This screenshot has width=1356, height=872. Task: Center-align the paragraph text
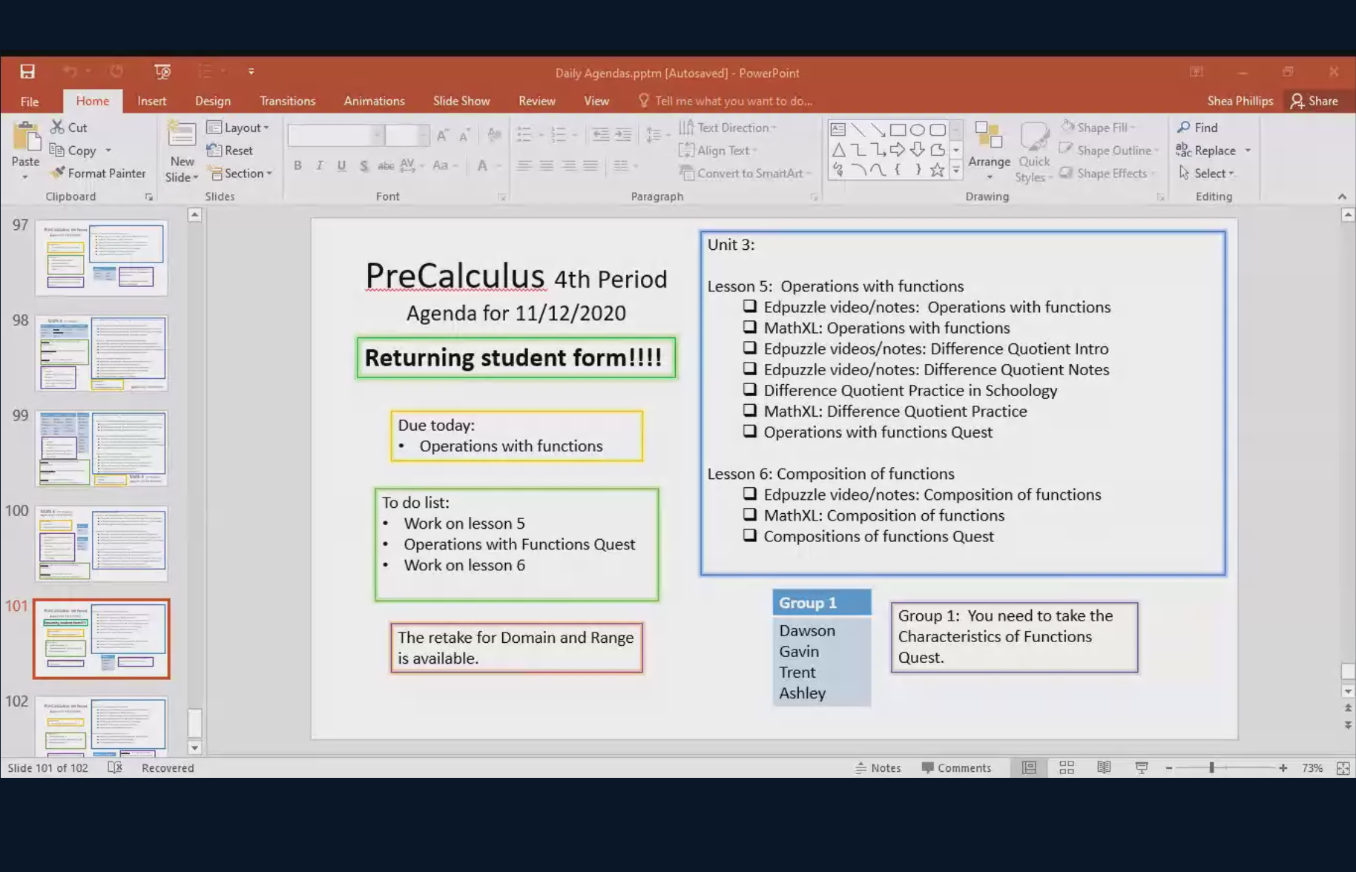click(547, 165)
